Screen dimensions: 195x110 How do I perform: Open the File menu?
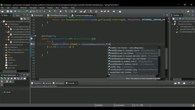[x=2, y=8]
